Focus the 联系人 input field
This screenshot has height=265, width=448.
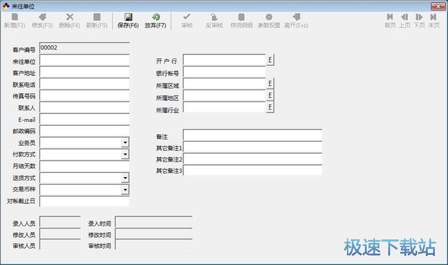pyautogui.click(x=84, y=107)
